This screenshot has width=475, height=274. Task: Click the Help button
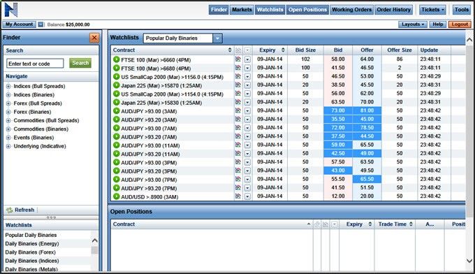(x=438, y=24)
